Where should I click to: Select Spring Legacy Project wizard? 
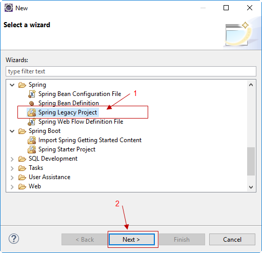pos(68,112)
